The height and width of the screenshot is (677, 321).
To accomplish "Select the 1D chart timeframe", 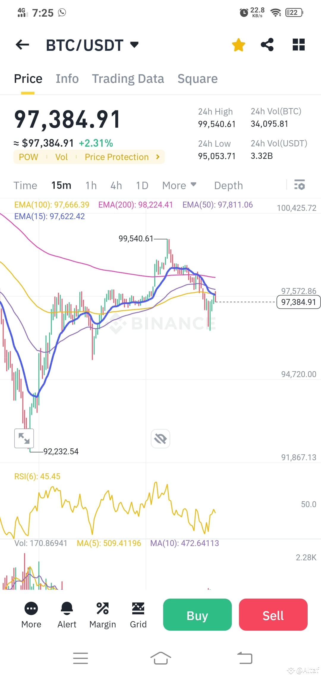I will (142, 185).
